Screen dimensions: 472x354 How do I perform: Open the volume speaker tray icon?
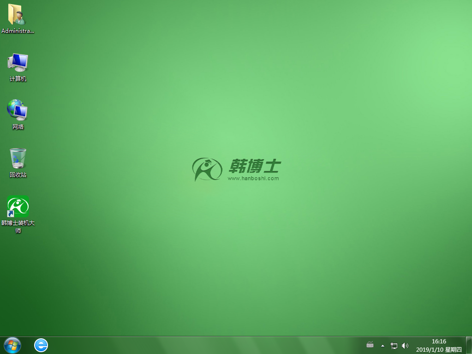405,346
